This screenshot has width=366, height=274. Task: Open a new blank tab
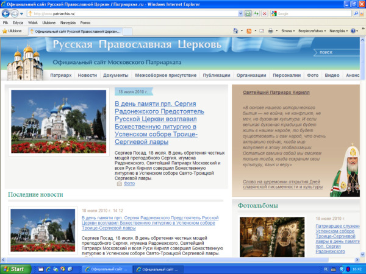[127, 32]
